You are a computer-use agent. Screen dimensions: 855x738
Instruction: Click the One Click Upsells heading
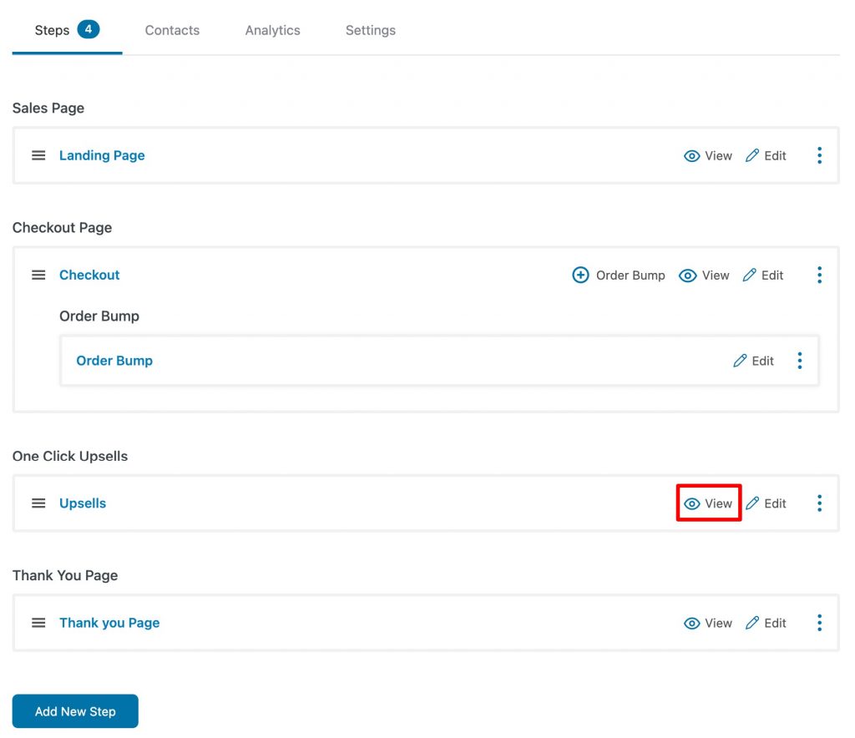tap(70, 456)
